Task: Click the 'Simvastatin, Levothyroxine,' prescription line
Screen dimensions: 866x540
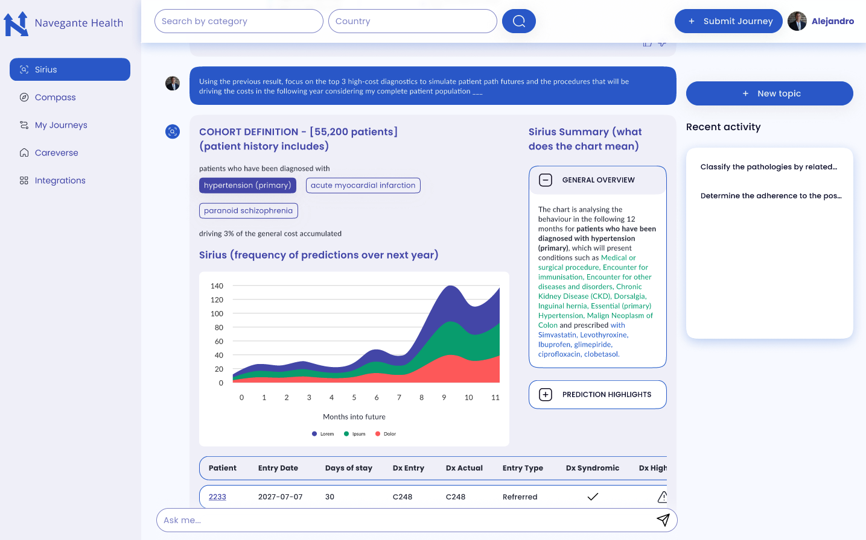Action: pos(584,335)
